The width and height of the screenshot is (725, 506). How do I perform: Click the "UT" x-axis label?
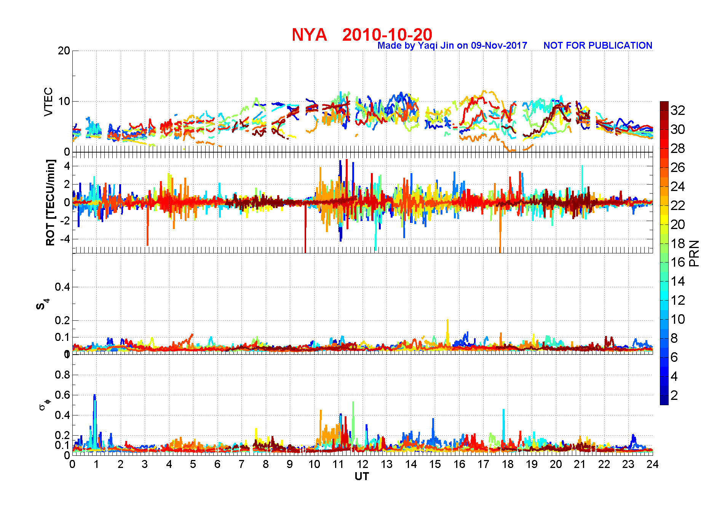362,476
